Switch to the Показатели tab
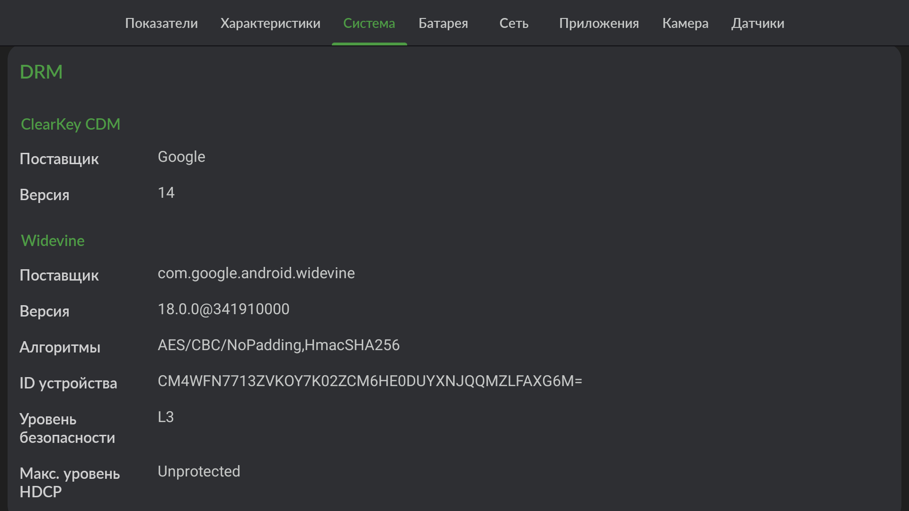 tap(161, 23)
